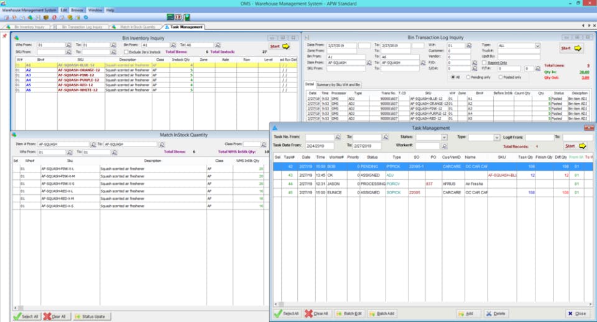Click lookup icon next to Task No. From

tap(338, 137)
